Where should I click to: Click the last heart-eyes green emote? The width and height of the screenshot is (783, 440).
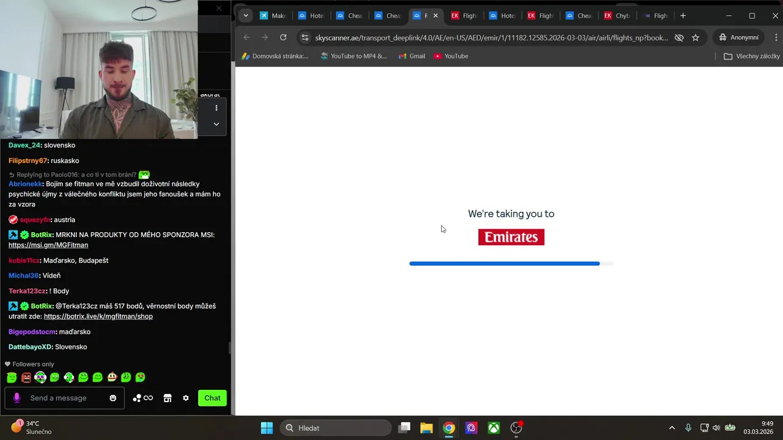(x=140, y=378)
